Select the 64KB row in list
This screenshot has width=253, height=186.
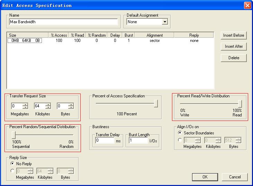25,41
